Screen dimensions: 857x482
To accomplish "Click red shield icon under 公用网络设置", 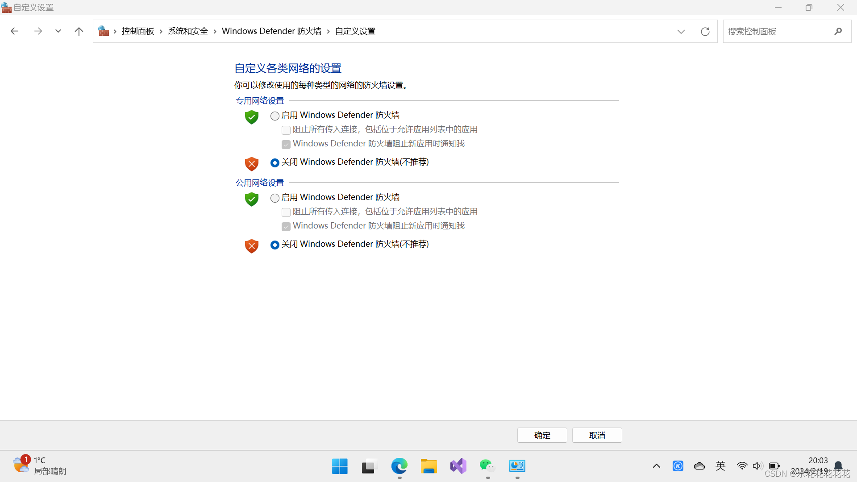I will 252,246.
